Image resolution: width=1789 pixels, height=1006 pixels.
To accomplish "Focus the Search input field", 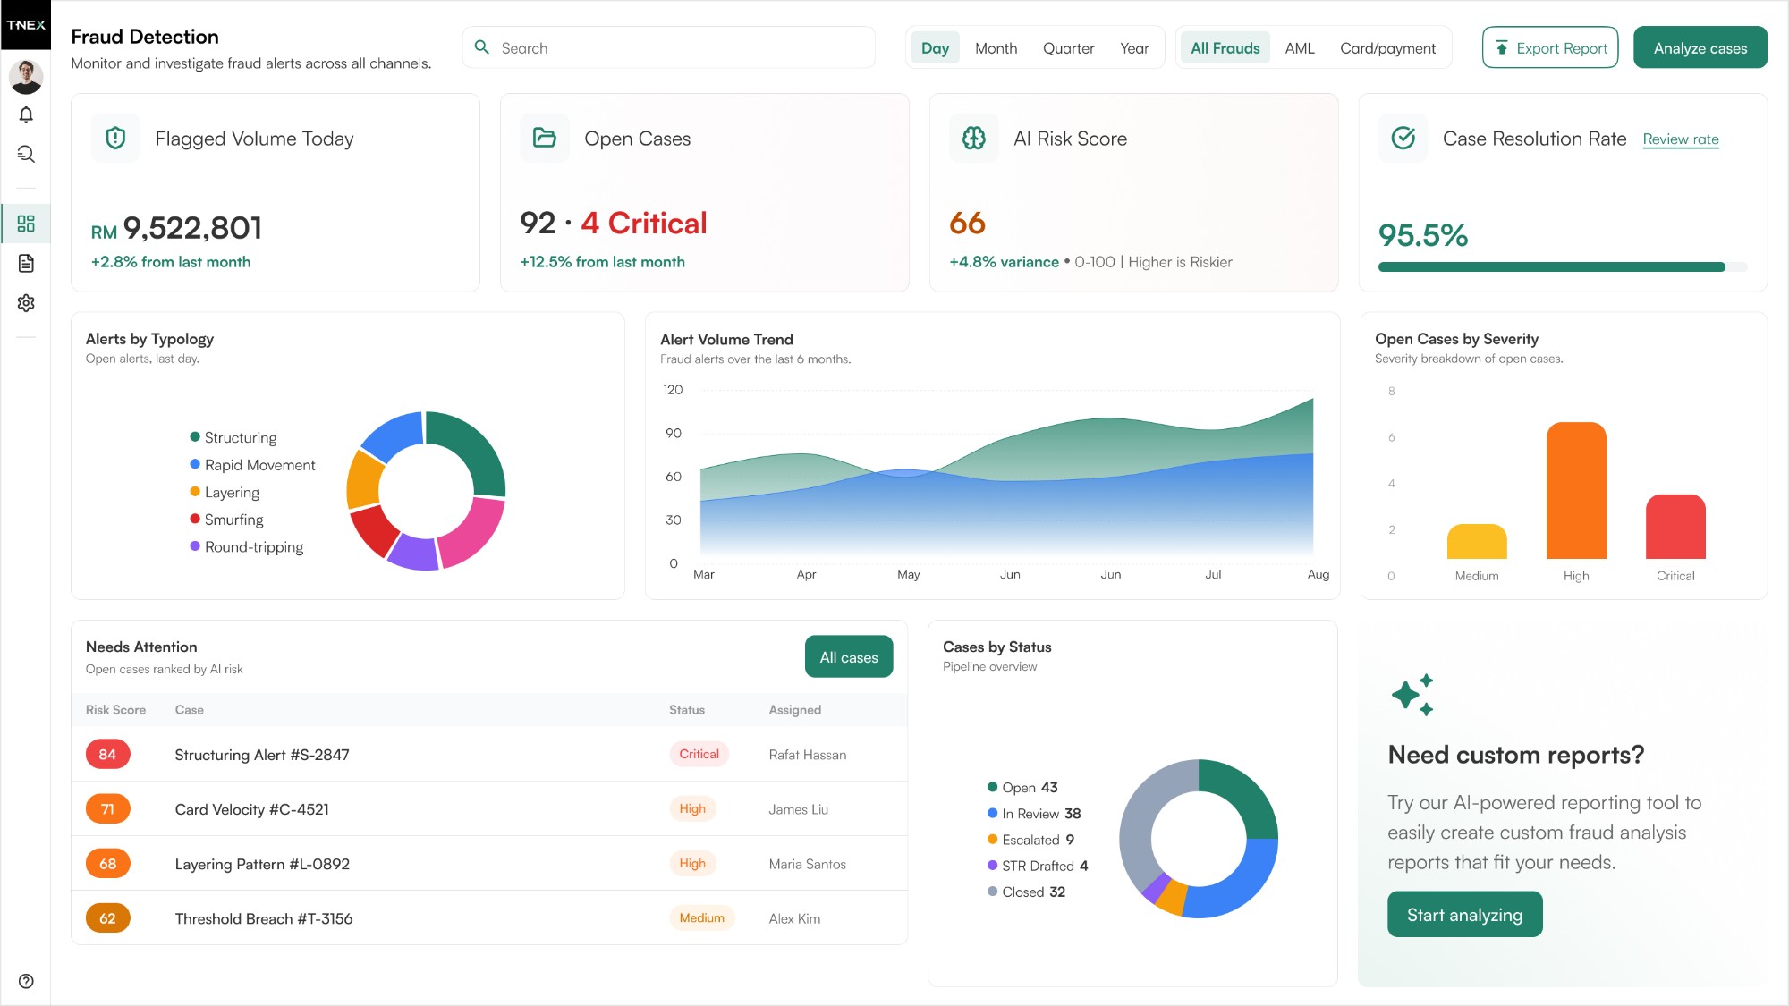I will click(668, 47).
